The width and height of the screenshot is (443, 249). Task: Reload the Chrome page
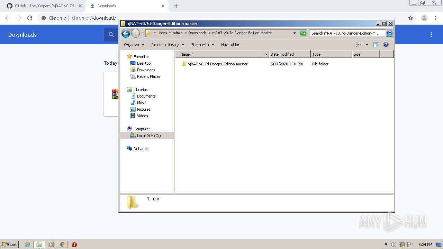pyautogui.click(x=30, y=18)
